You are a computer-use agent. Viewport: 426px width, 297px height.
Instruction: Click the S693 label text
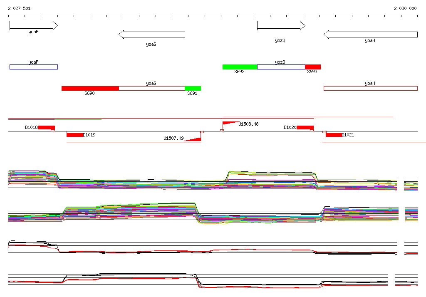(x=312, y=72)
